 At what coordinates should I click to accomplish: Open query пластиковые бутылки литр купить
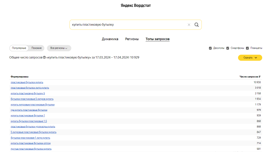tap(30, 88)
